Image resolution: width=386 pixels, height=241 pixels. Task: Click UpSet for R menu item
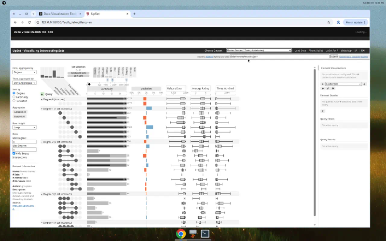pyautogui.click(x=331, y=51)
